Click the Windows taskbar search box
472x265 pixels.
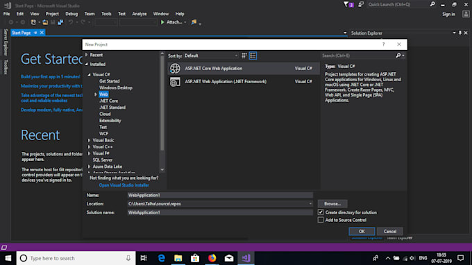pyautogui.click(x=76, y=258)
